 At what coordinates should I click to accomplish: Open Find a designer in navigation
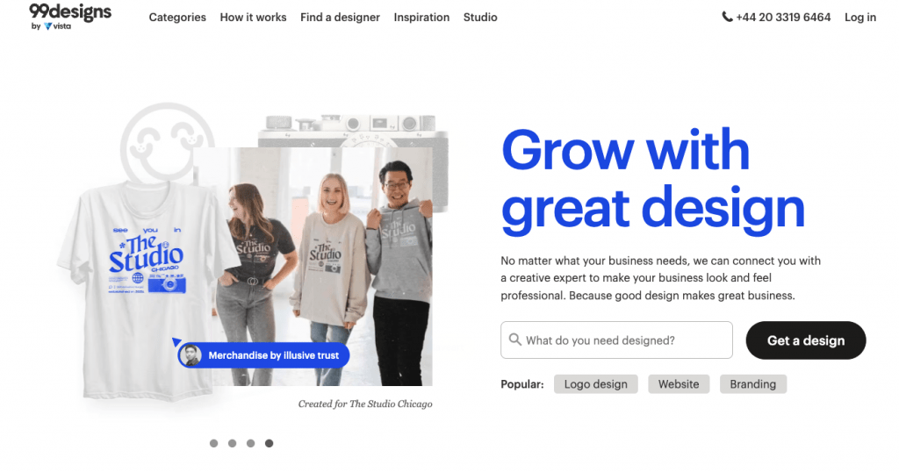pyautogui.click(x=340, y=17)
